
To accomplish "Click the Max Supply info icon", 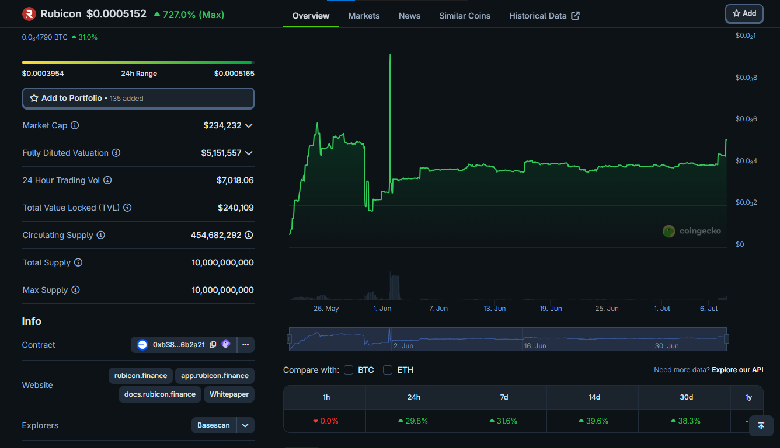I will 75,290.
